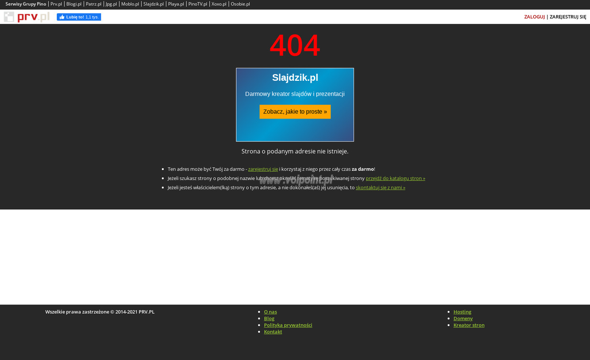Open Prv.pl in top service bar
Screen dimensions: 590x360
click(56, 4)
